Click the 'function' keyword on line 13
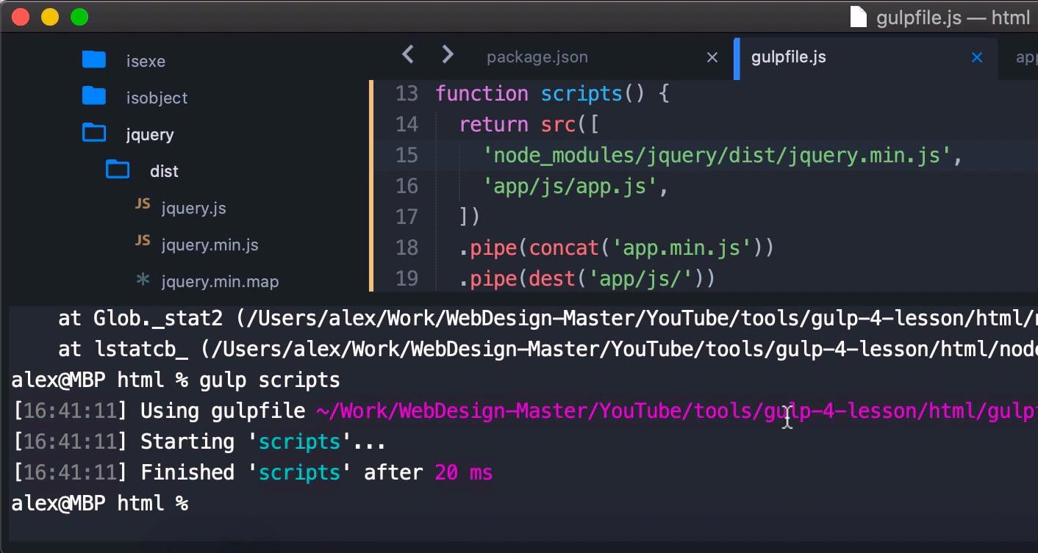The width and height of the screenshot is (1038, 553). (482, 93)
